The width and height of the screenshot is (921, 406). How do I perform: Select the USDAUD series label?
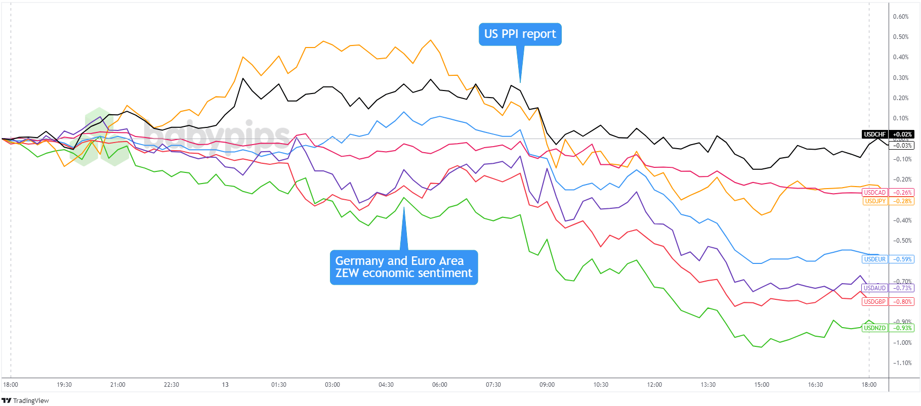tap(874, 288)
